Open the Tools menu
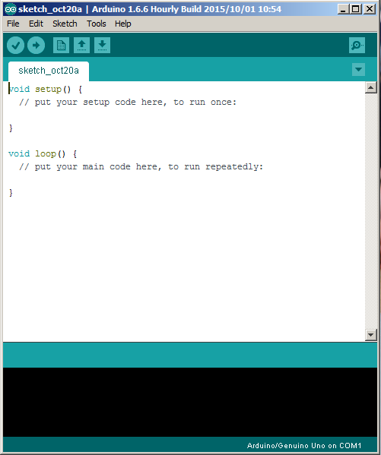Image resolution: width=381 pixels, height=455 pixels. (x=96, y=24)
